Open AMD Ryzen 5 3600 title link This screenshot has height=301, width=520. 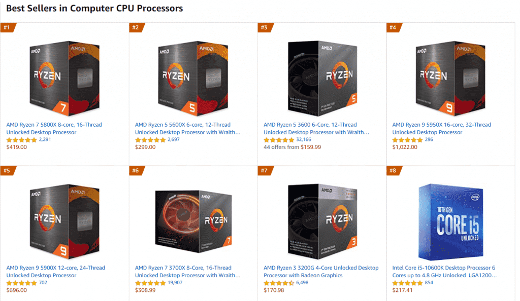point(316,128)
